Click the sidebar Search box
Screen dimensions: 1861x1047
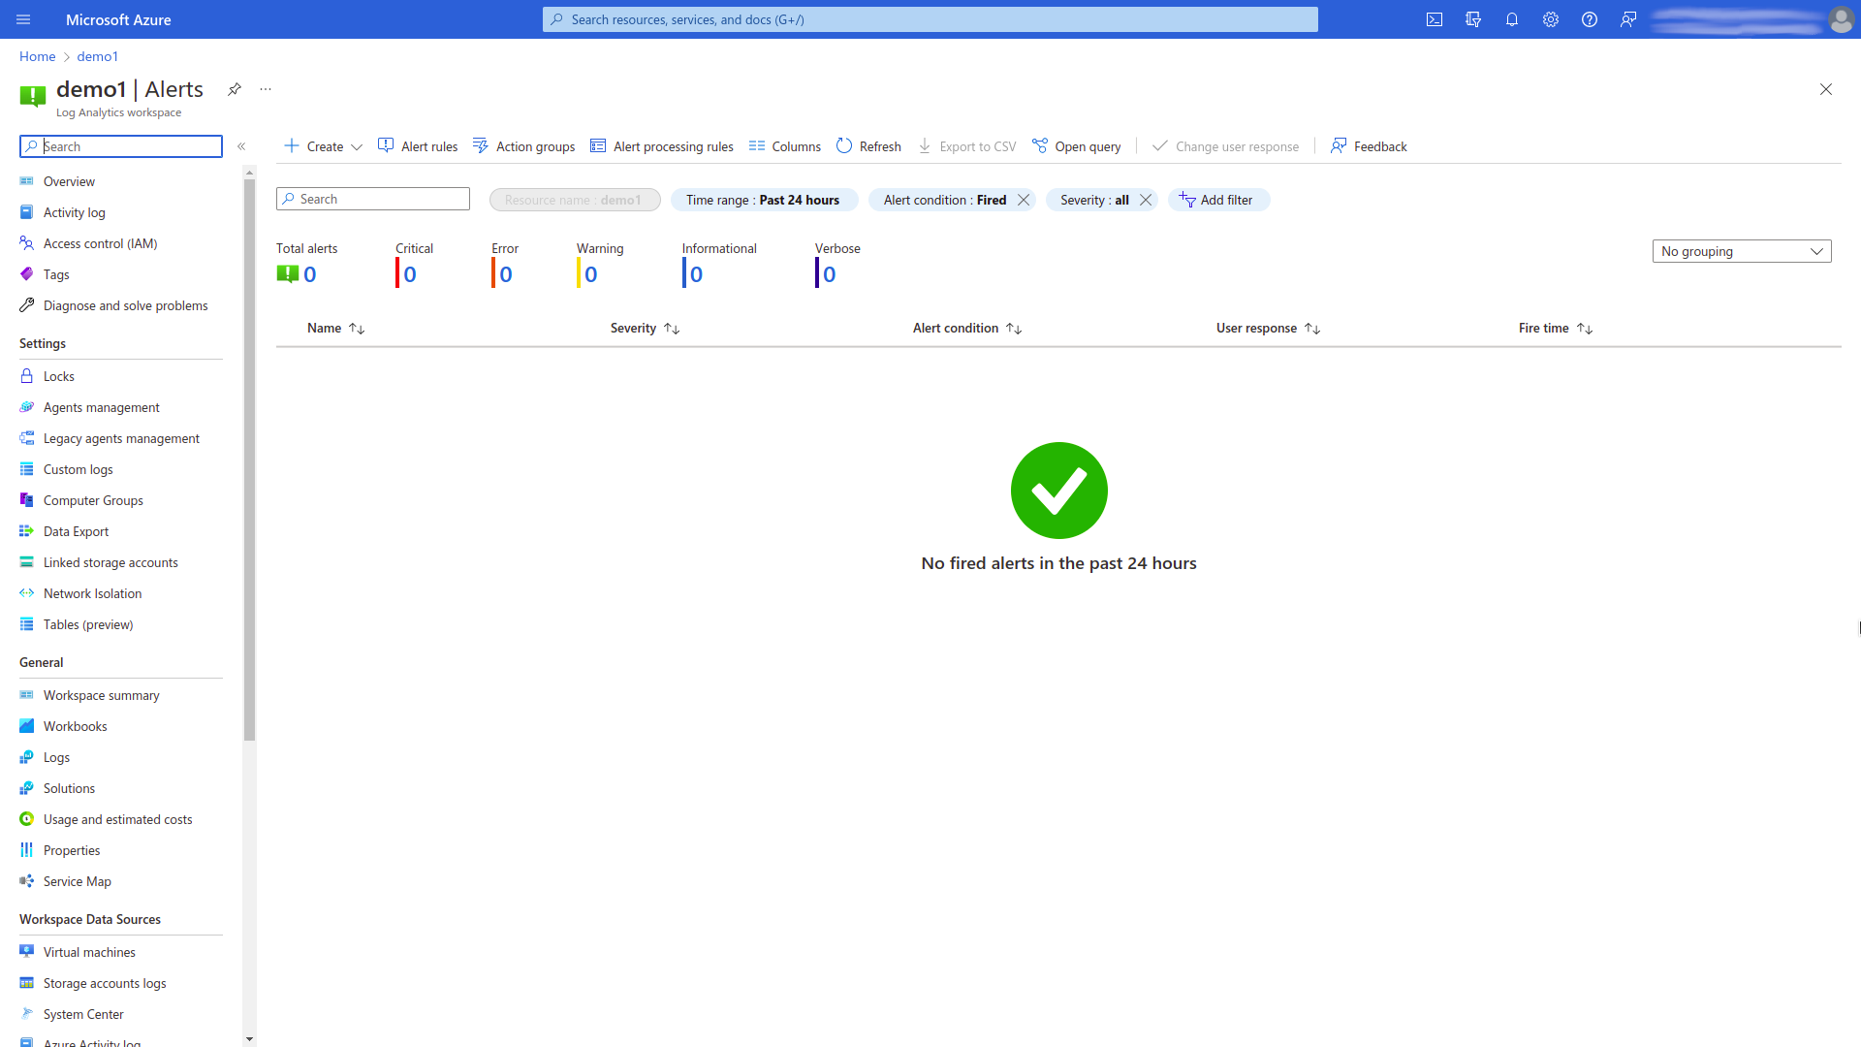pyautogui.click(x=121, y=146)
